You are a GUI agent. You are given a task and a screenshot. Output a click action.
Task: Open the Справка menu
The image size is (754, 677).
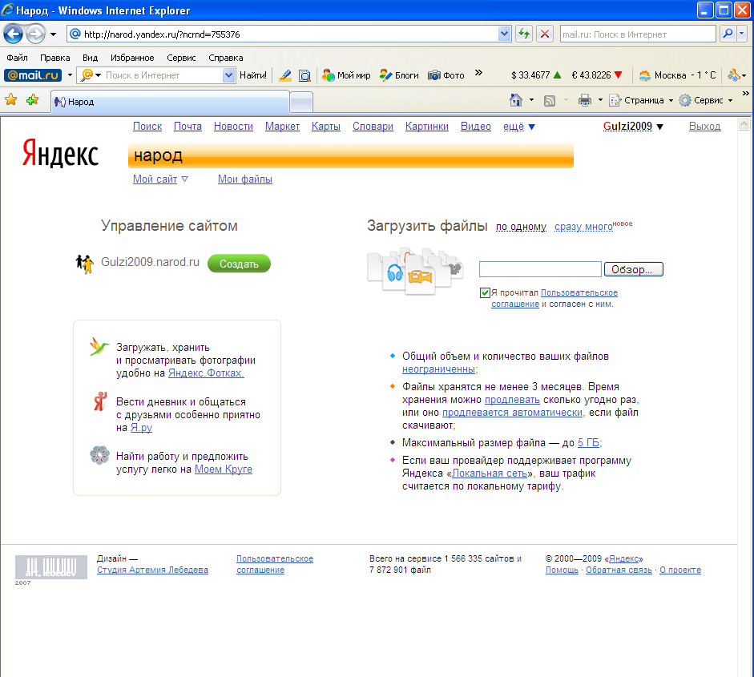[225, 58]
